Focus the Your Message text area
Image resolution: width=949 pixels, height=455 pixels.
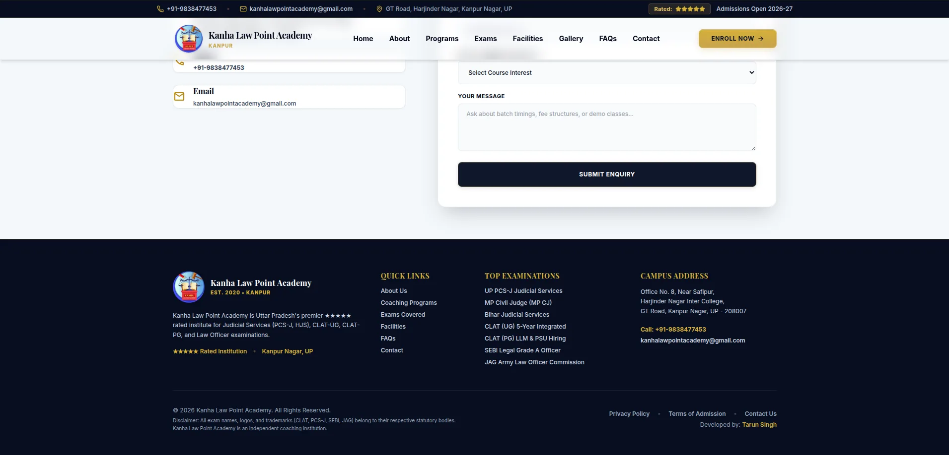pos(607,127)
